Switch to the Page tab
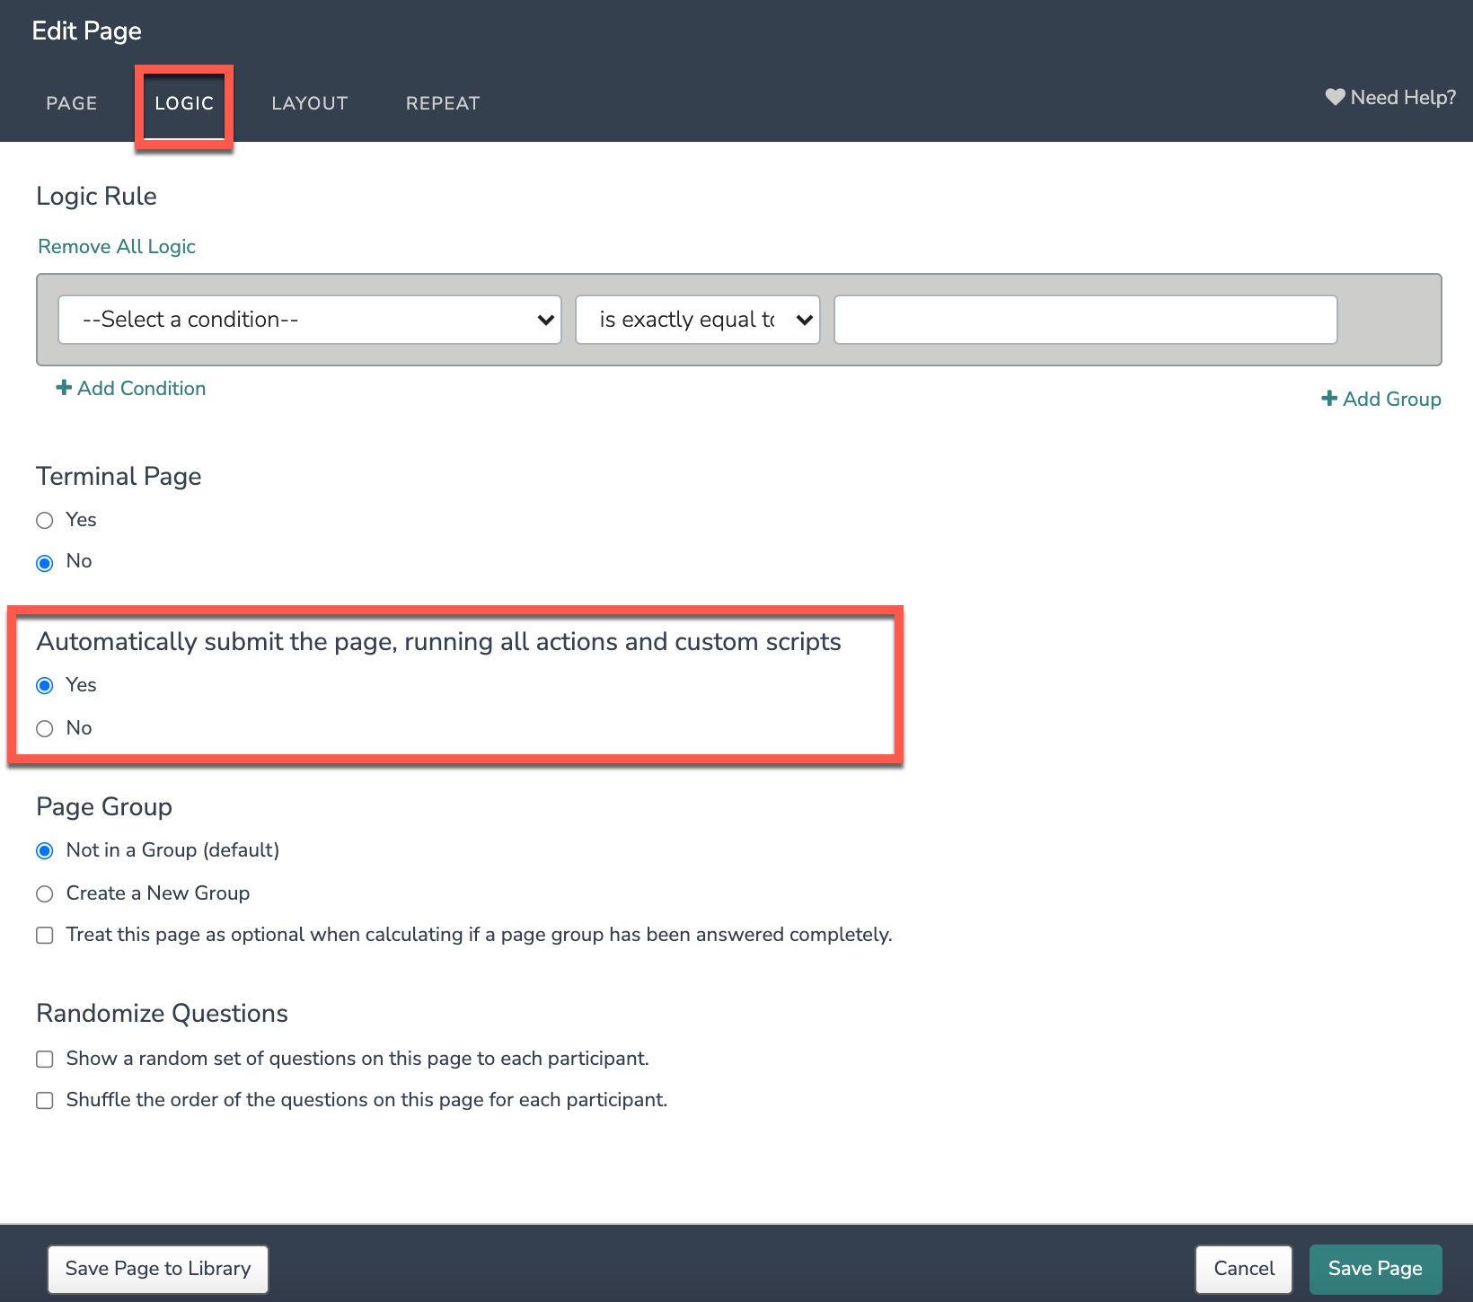1473x1302 pixels. point(72,103)
